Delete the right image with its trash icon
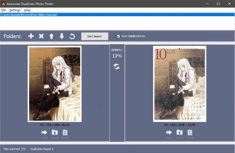 pyautogui.click(x=190, y=132)
